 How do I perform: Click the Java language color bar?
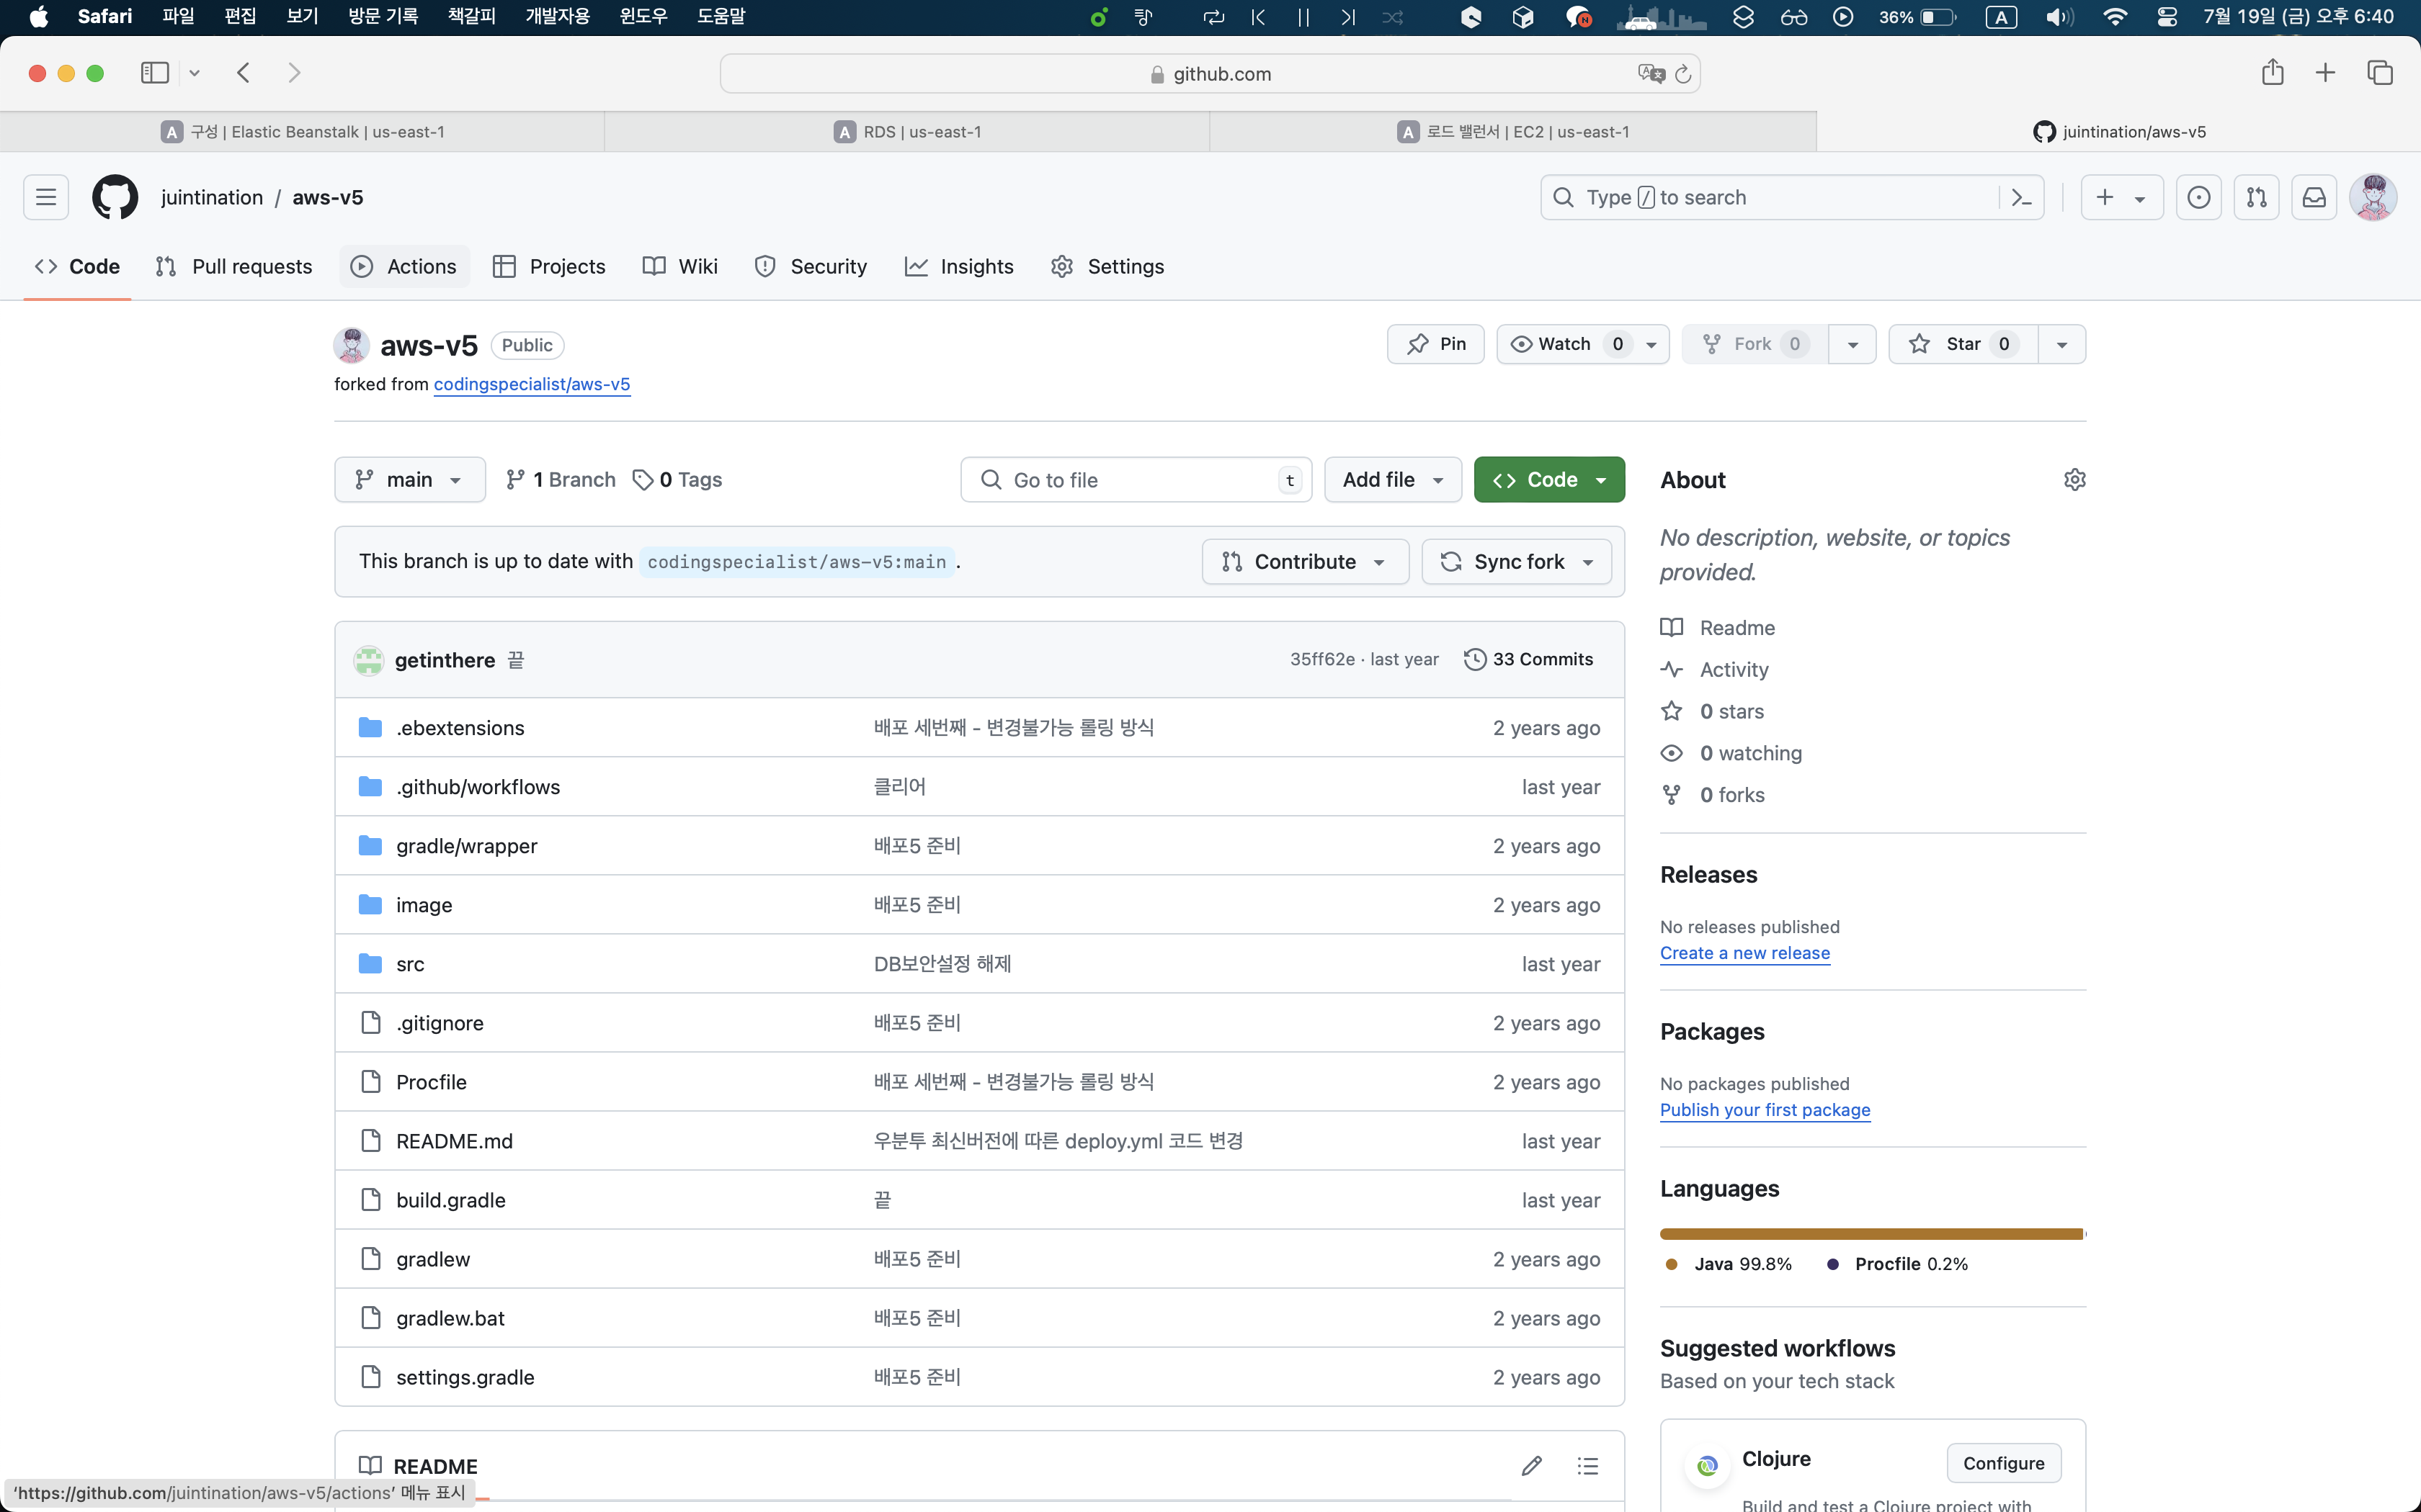click(x=1869, y=1234)
